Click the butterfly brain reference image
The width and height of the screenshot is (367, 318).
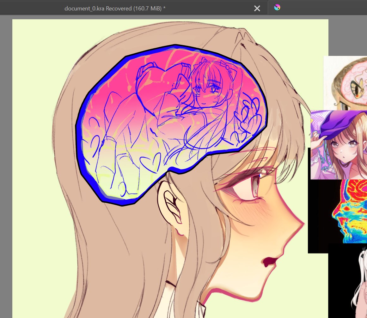(345, 83)
